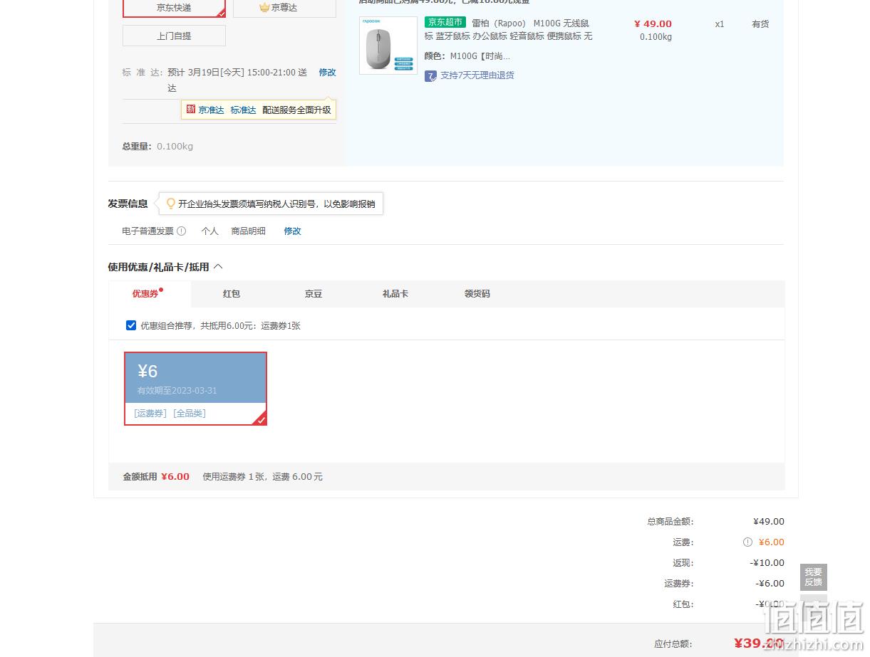This screenshot has width=870, height=657.
Task: Switch to 优惠券 tab
Action: (x=150, y=294)
